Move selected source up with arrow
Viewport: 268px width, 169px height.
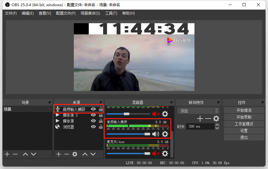(85, 154)
